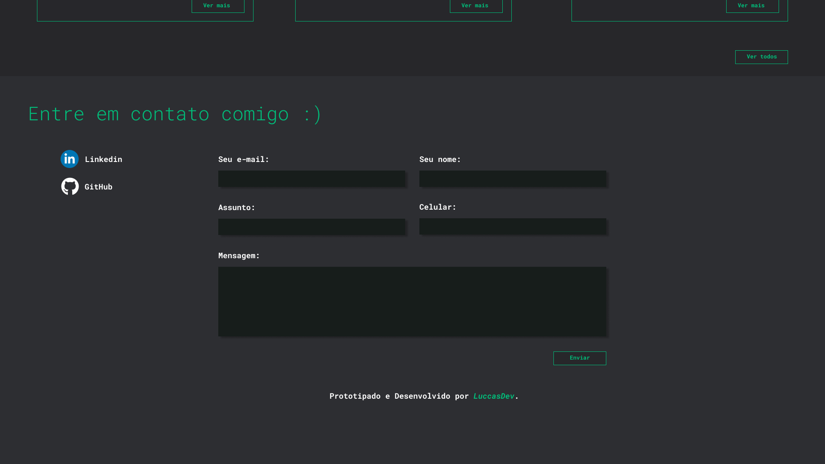Focus the Seu nome input field
825x464 pixels.
(x=513, y=179)
